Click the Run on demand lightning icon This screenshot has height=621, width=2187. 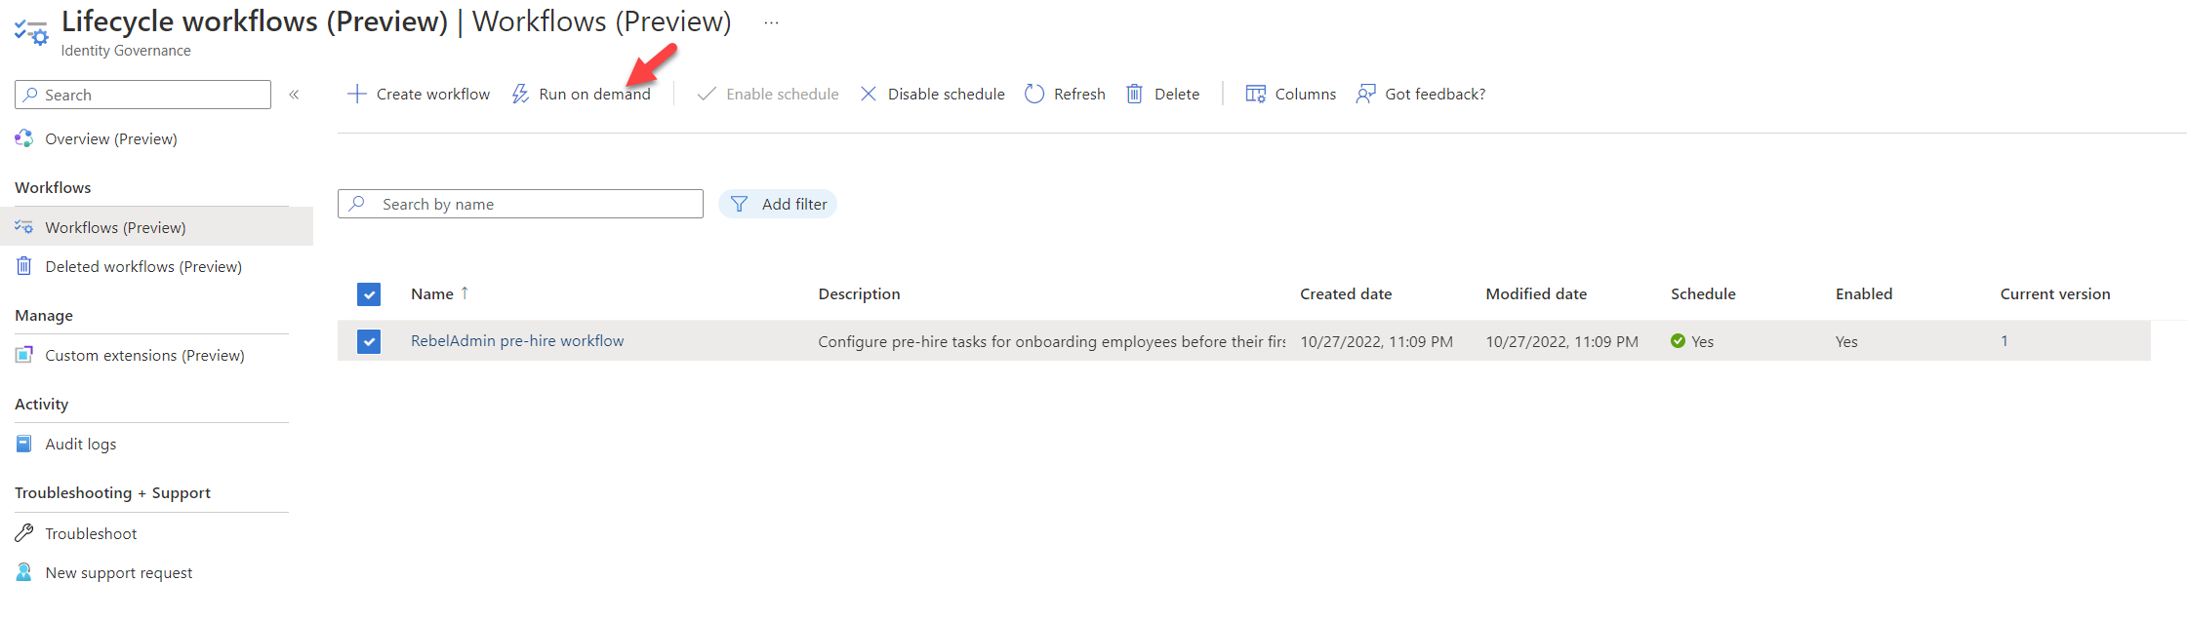520,94
